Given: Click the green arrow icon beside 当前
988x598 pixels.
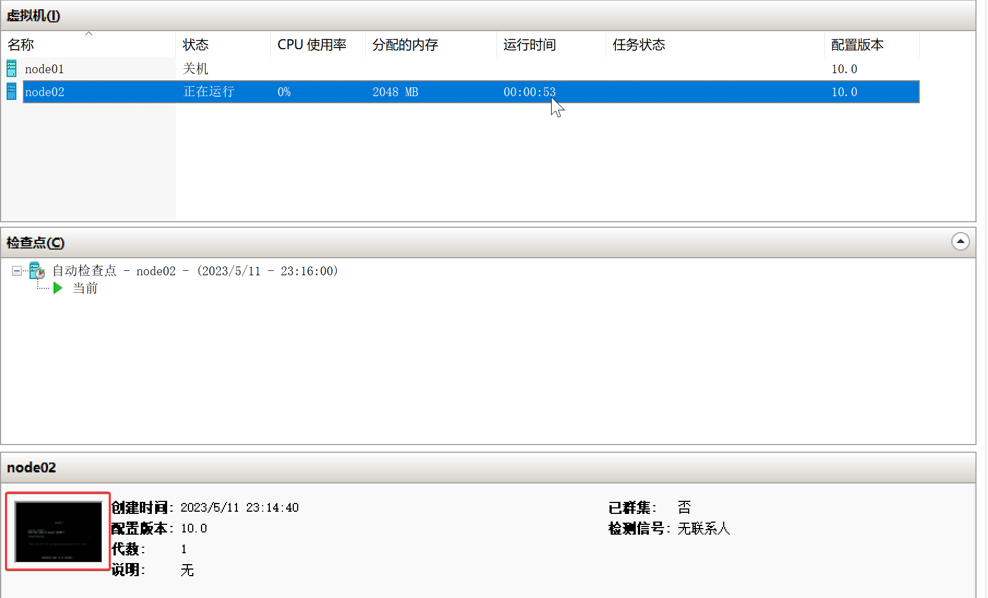Looking at the screenshot, I should 58,288.
